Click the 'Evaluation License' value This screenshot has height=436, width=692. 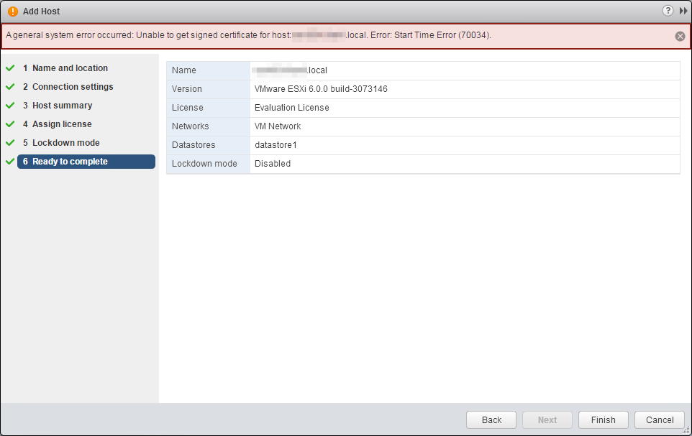pos(292,108)
